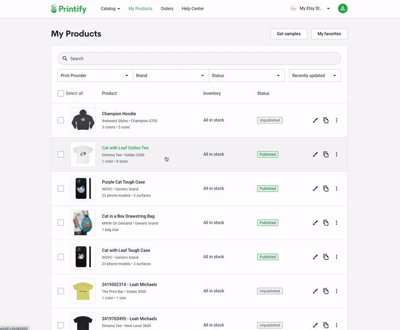This screenshot has height=330, width=400.
Task: Click the Published badge on Purple Cat Tough Case
Action: click(268, 188)
